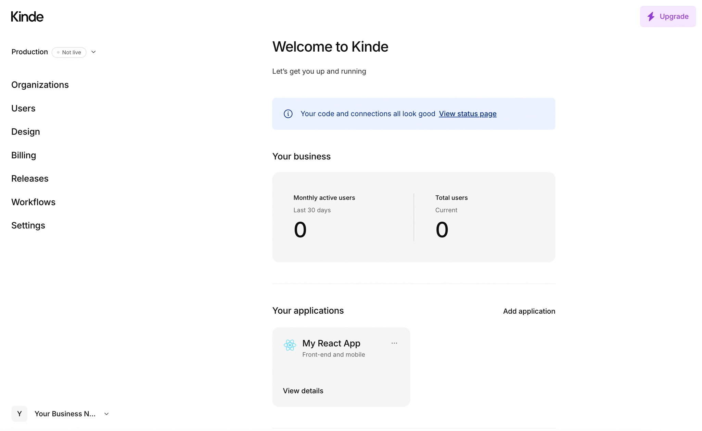The height and width of the screenshot is (431, 702).
Task: Click the Last 30 days text
Action: [312, 210]
